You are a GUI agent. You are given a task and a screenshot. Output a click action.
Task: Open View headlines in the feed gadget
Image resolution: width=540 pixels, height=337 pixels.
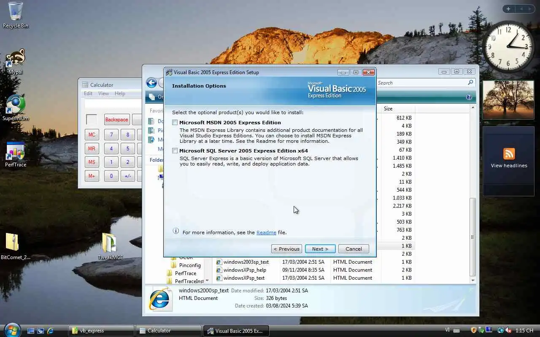click(509, 166)
